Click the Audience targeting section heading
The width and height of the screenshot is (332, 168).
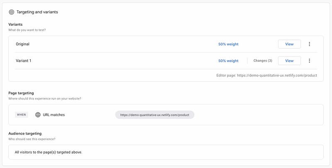25,134
